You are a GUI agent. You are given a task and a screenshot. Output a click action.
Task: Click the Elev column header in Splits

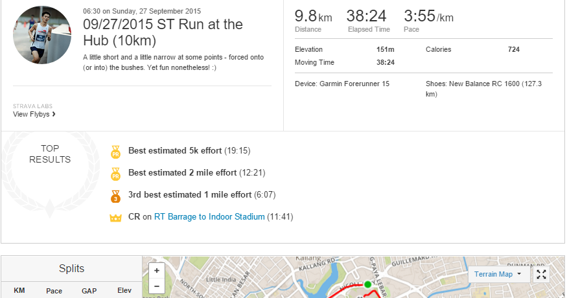(124, 291)
